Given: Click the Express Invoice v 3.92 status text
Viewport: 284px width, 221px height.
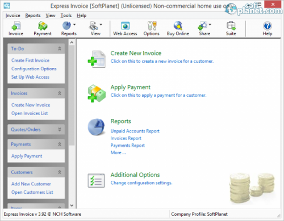Looking at the screenshot, I should (43, 214).
